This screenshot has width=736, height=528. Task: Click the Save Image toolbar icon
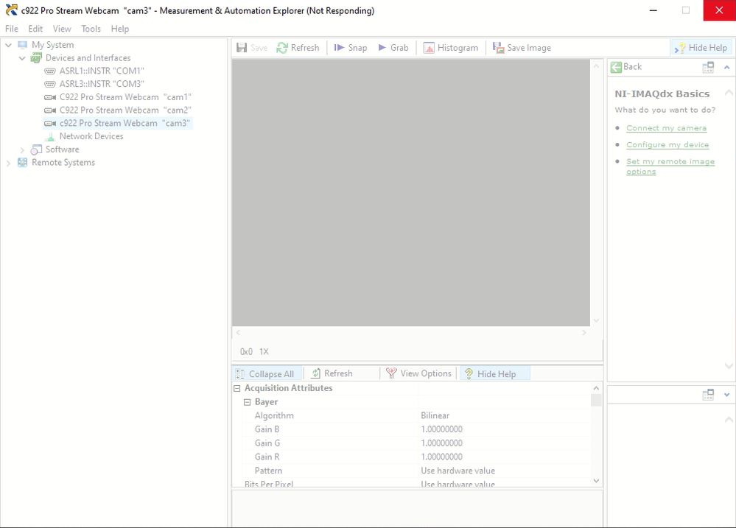tap(499, 48)
